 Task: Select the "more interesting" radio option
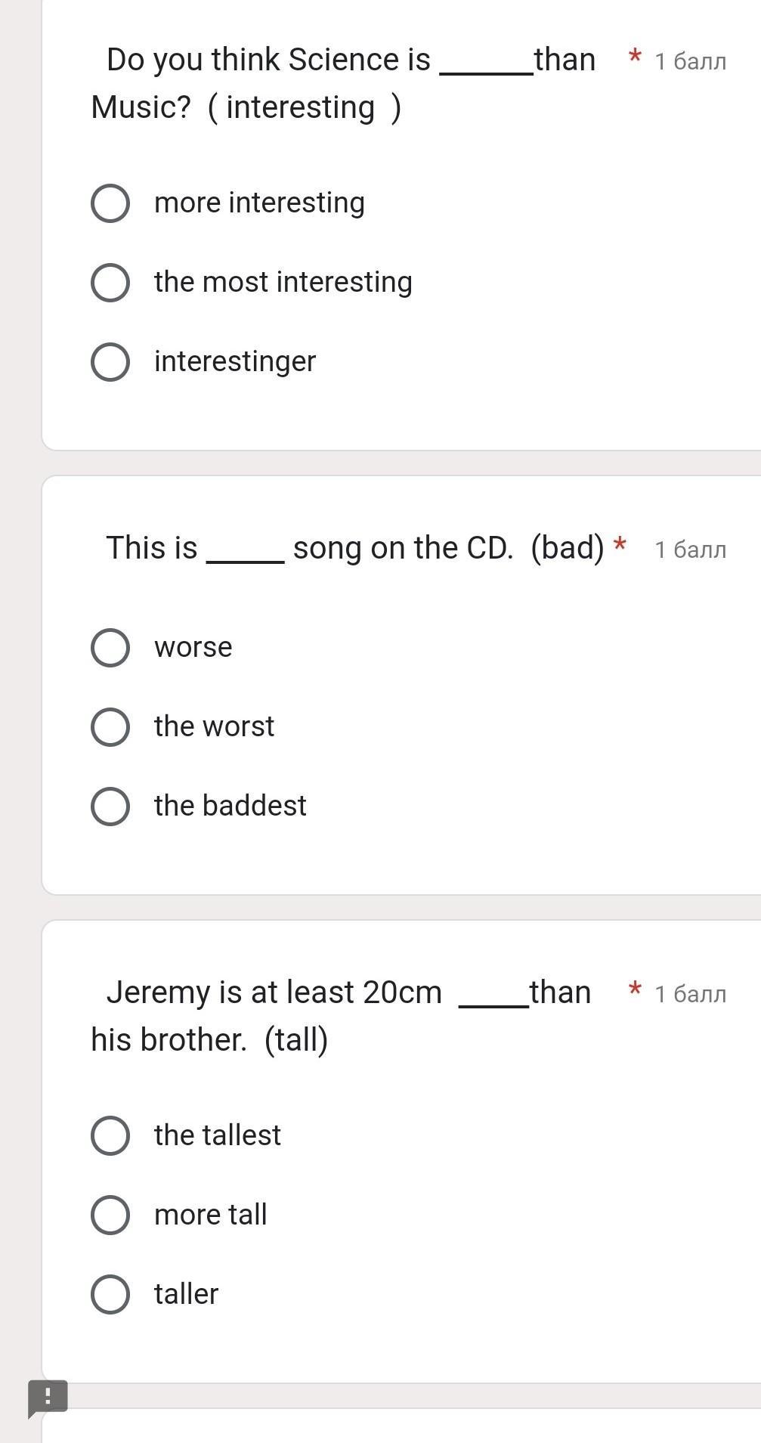(x=110, y=203)
